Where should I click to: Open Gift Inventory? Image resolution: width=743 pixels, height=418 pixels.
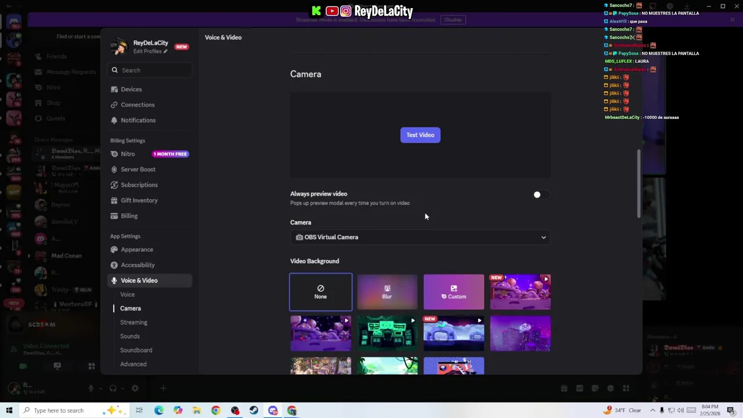(150, 200)
